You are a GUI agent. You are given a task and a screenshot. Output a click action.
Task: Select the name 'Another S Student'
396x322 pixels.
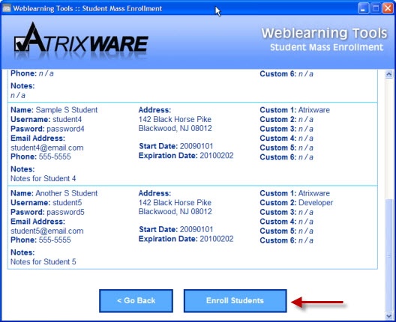pos(67,193)
